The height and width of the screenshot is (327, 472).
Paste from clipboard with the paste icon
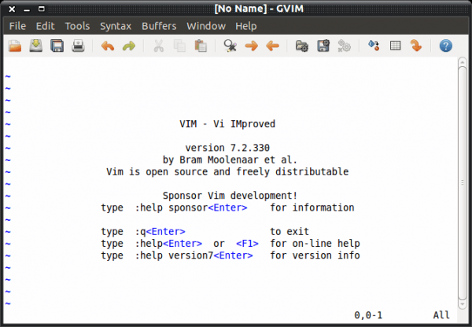click(x=201, y=46)
